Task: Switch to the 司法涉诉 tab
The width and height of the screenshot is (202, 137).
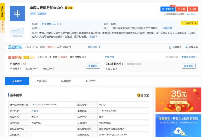Action: [x=42, y=81]
